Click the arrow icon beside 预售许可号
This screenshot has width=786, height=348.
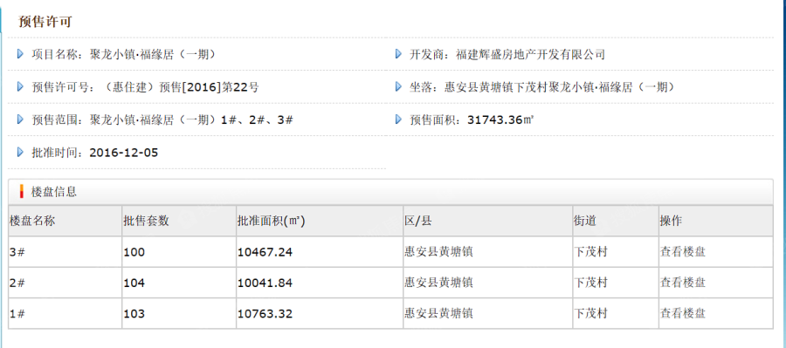pyautogui.click(x=20, y=86)
